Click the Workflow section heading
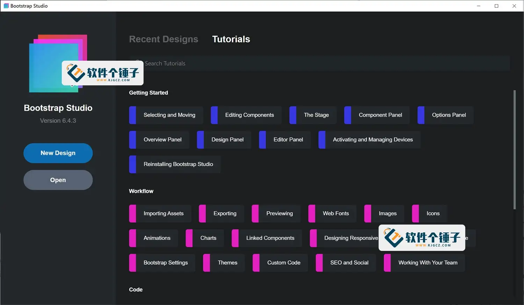Image resolution: width=524 pixels, height=305 pixels. (x=141, y=191)
